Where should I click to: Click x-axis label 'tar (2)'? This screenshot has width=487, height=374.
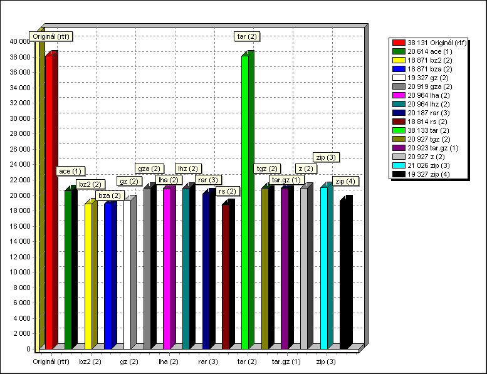[247, 362]
